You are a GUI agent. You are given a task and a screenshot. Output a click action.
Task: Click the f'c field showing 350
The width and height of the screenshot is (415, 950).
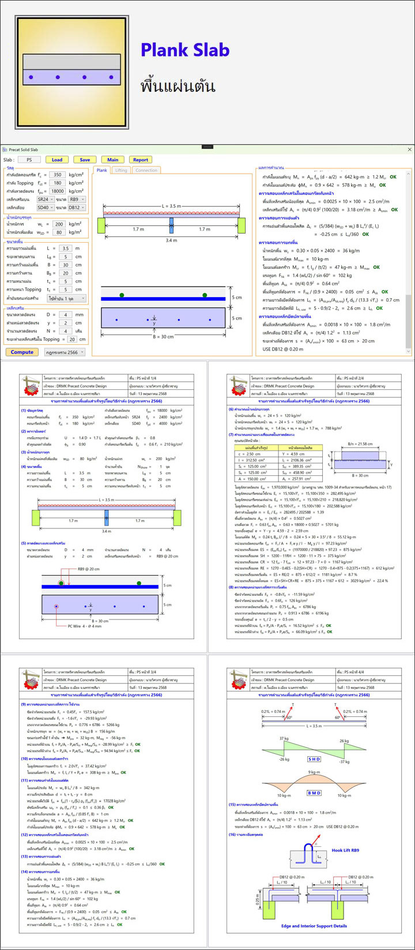tap(57, 174)
